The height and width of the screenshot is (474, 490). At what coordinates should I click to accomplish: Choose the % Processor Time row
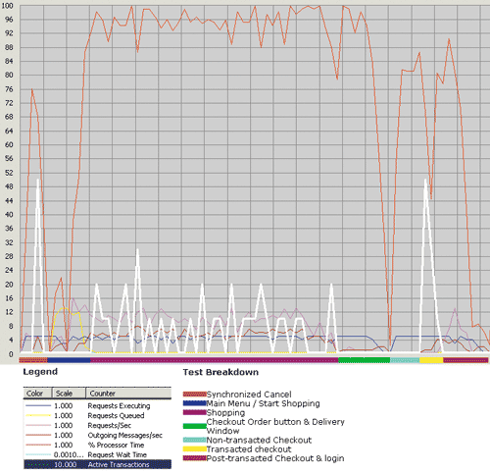click(x=97, y=446)
